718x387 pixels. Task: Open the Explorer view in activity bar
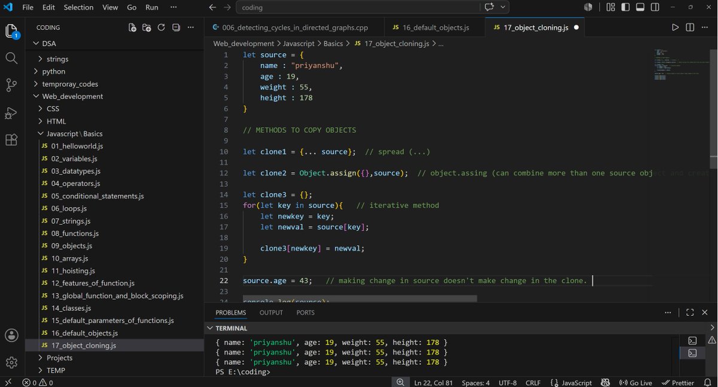point(12,31)
